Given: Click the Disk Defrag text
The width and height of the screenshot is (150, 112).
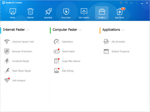Looking at the screenshot, I should [x=68, y=71].
